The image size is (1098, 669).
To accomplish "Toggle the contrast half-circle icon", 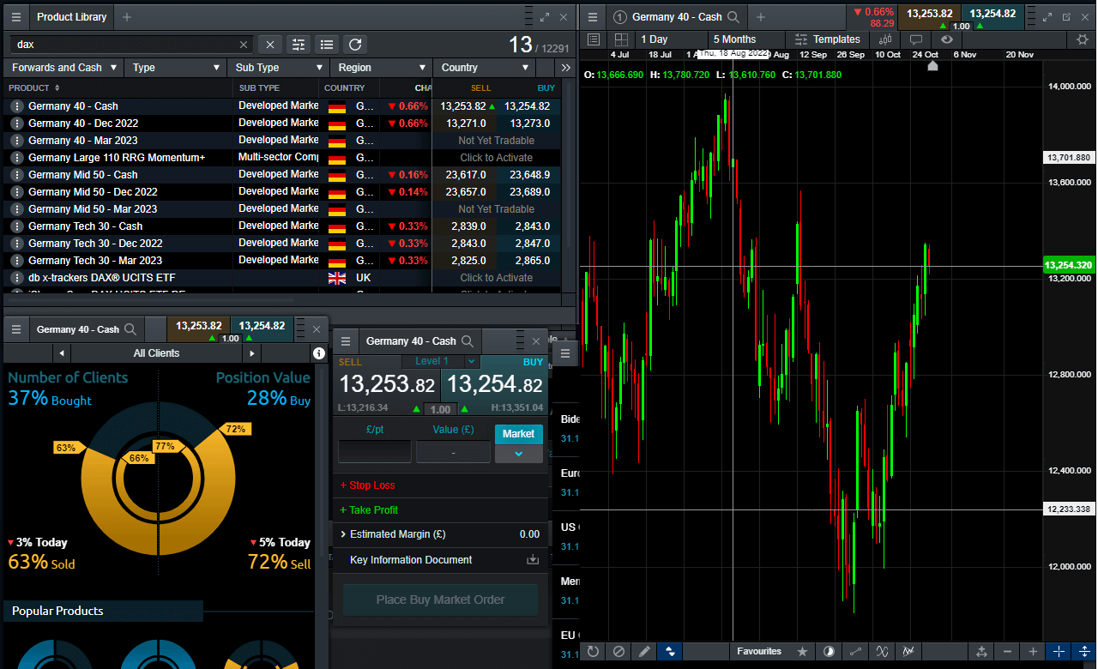I will pyautogui.click(x=829, y=651).
